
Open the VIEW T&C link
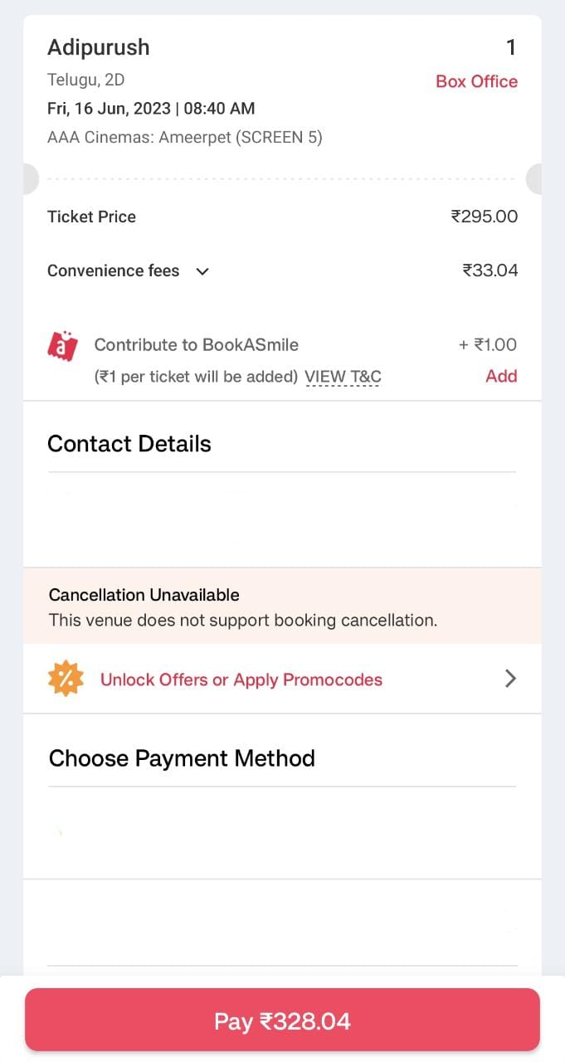click(343, 377)
